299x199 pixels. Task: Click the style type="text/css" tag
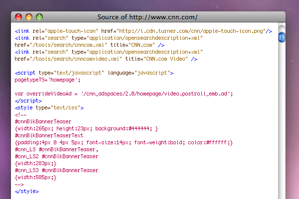[49, 108]
